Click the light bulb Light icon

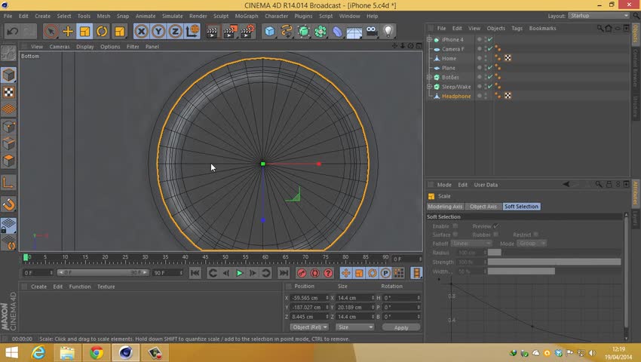pyautogui.click(x=388, y=31)
